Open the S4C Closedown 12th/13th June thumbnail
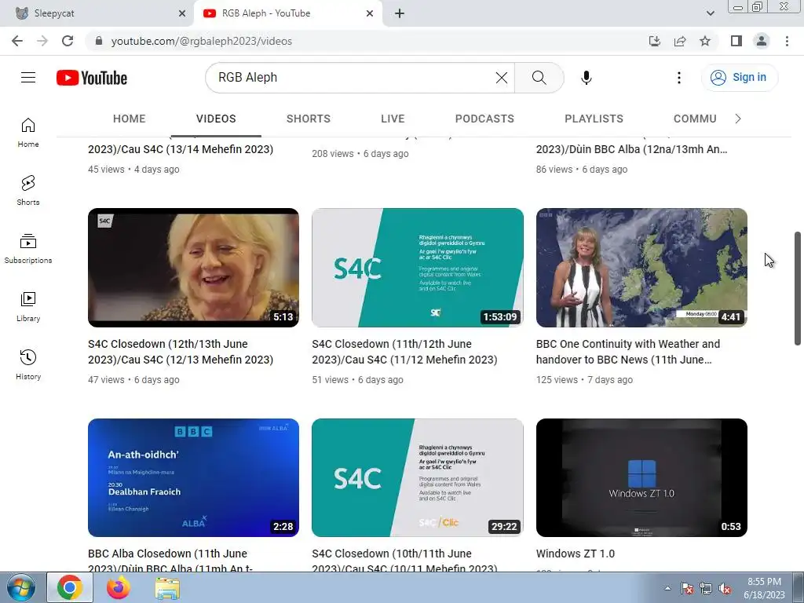Image resolution: width=804 pixels, height=603 pixels. (193, 268)
